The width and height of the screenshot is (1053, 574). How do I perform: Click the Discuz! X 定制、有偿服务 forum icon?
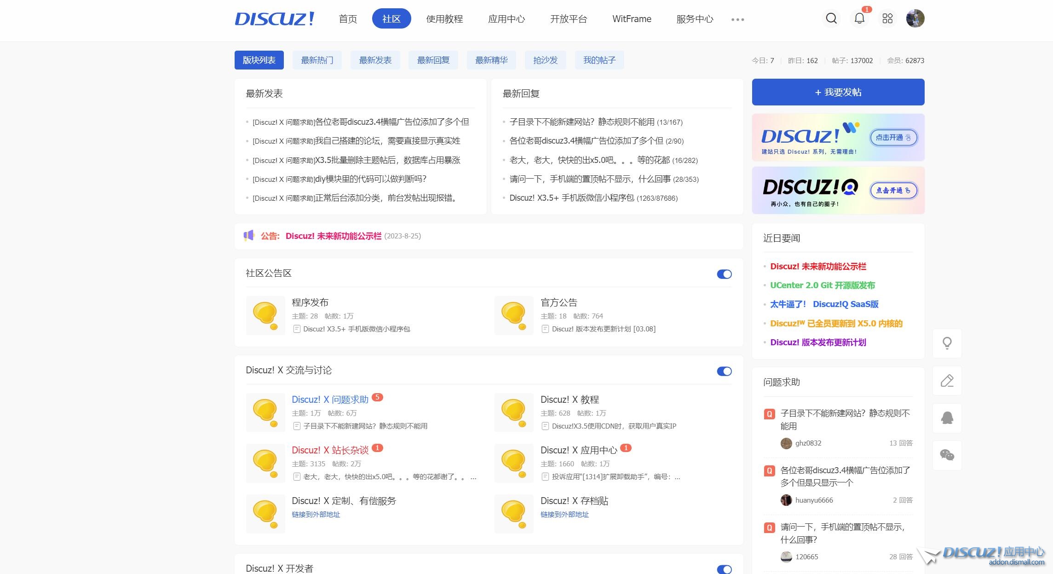point(265,514)
